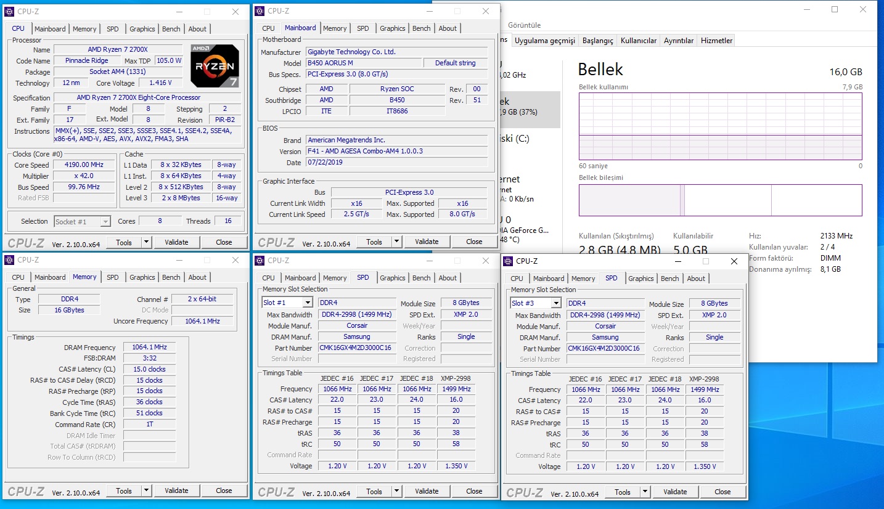
Task: Expand the Slot #3 memory slot selector
Action: click(x=555, y=303)
